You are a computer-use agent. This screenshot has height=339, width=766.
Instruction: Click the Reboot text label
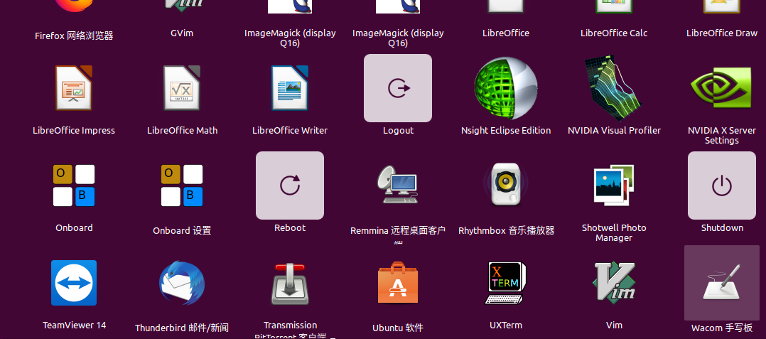pos(290,227)
